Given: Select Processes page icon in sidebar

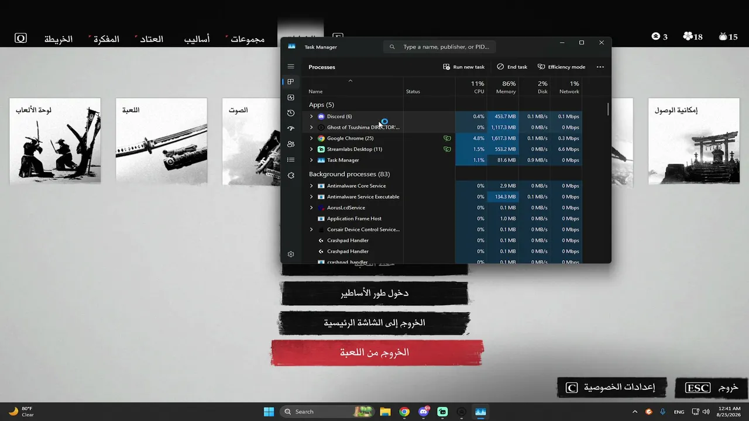Looking at the screenshot, I should [x=291, y=82].
